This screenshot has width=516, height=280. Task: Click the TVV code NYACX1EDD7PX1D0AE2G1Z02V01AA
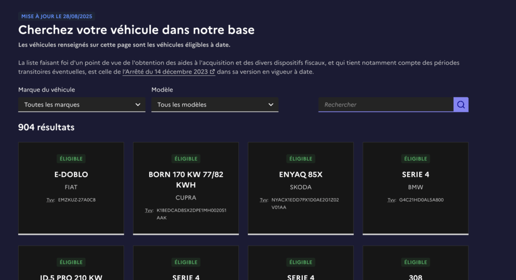(305, 204)
